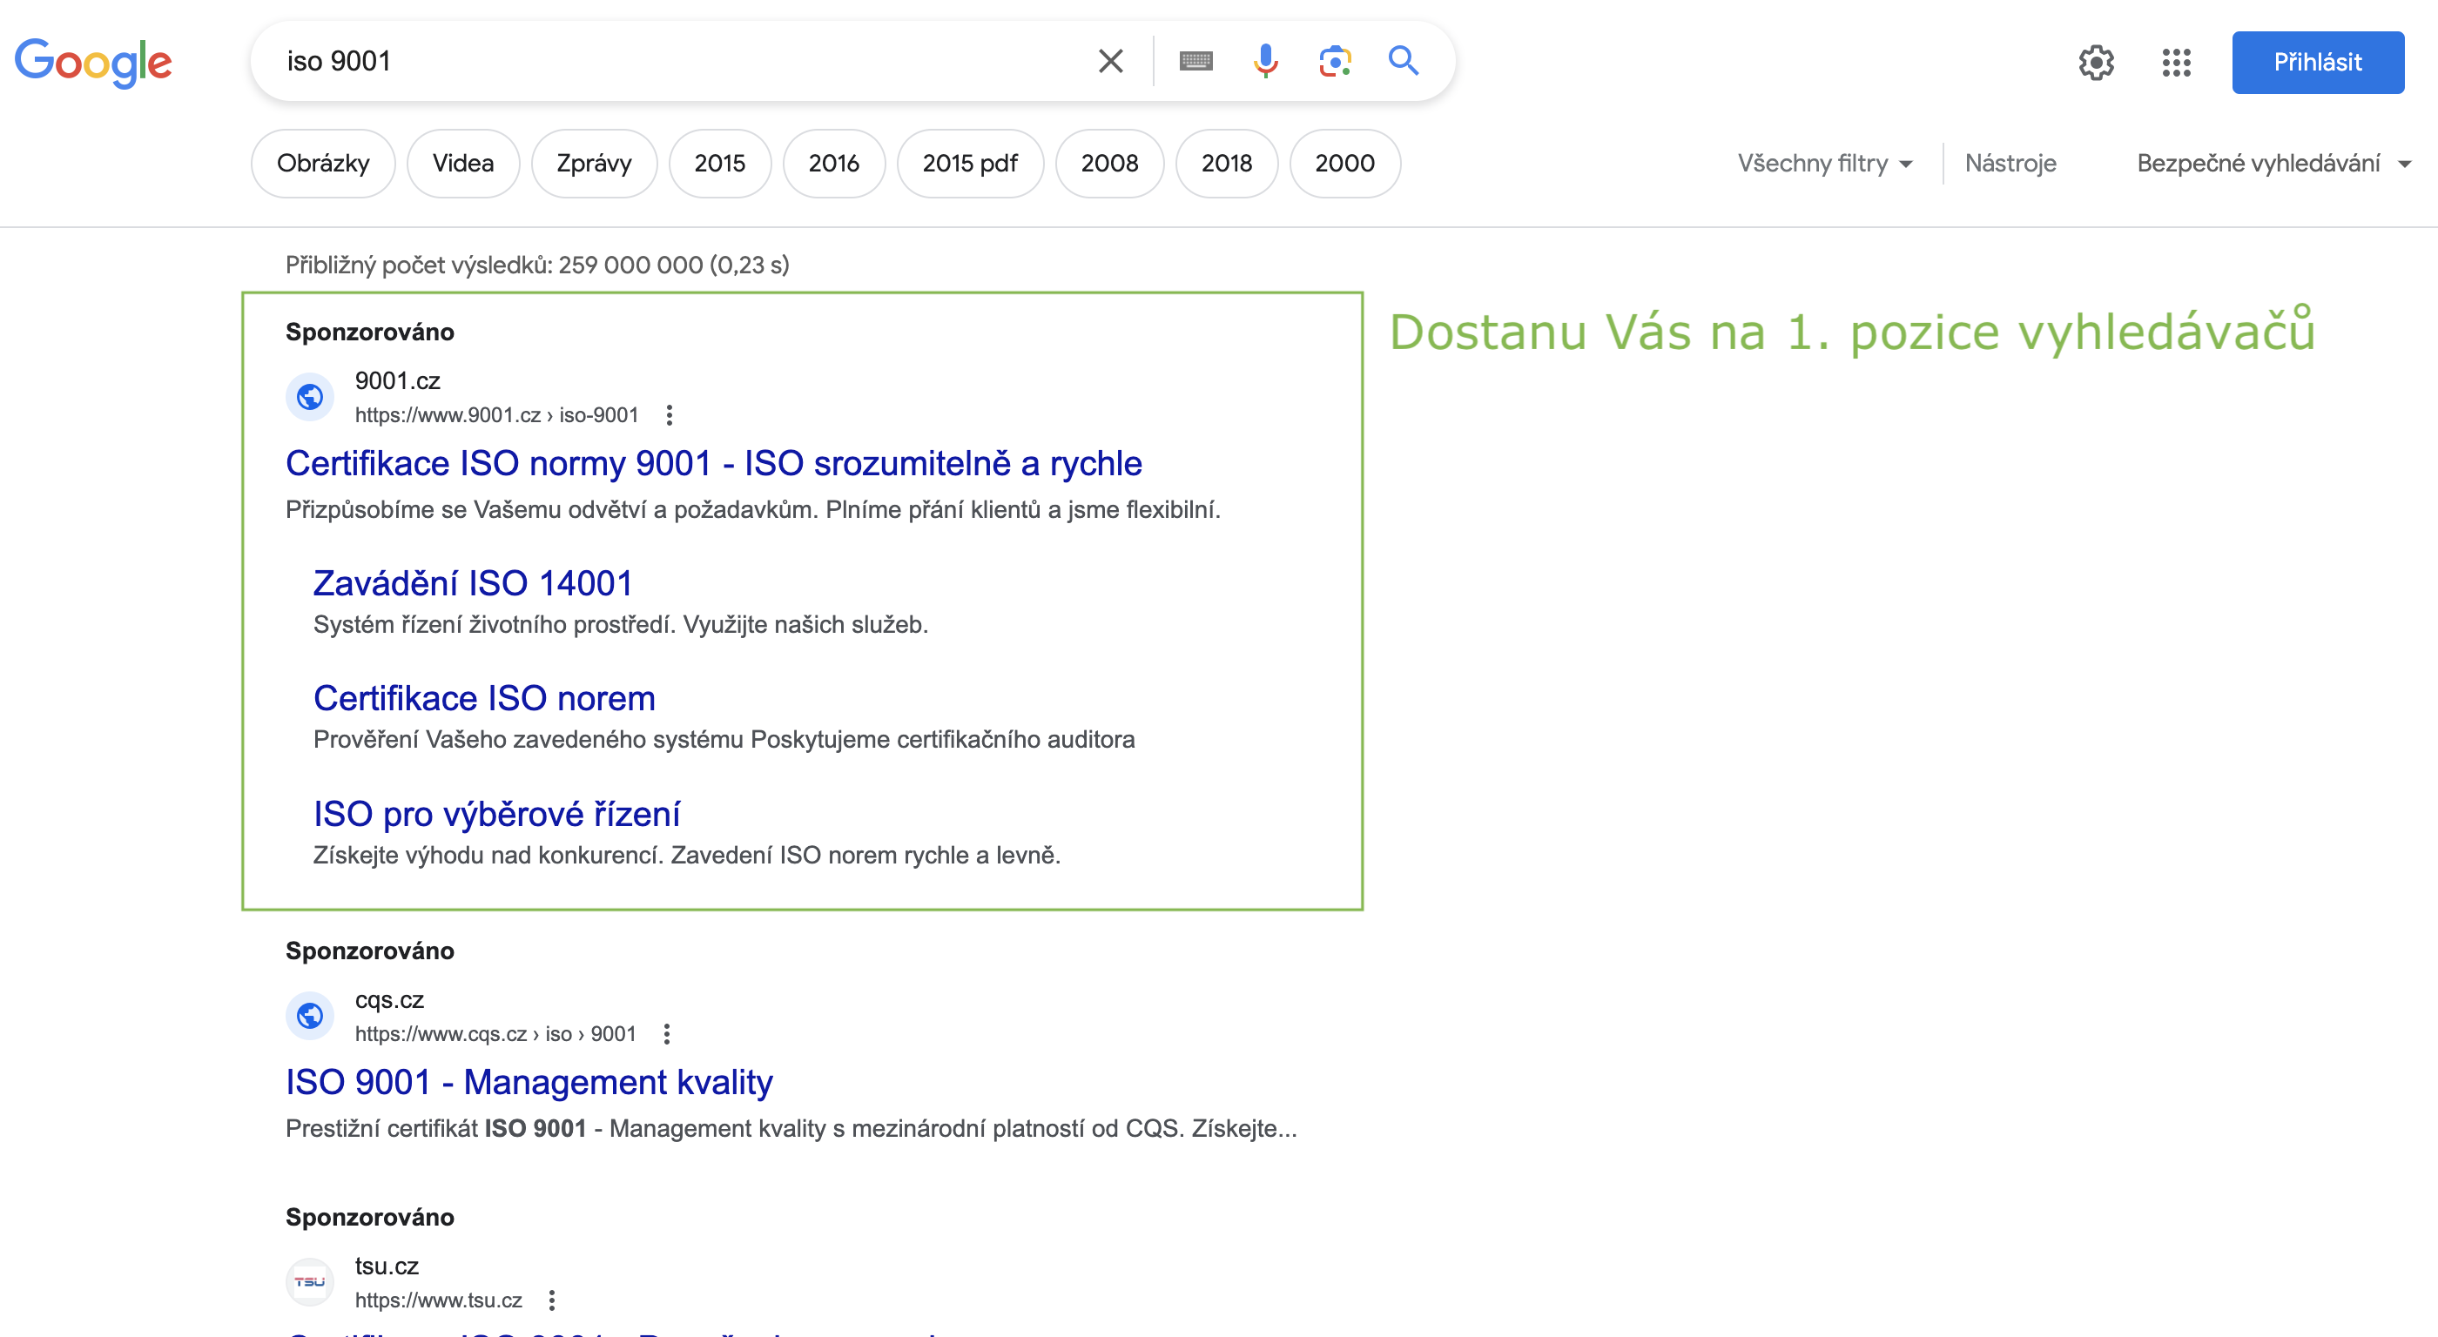2438x1337 pixels.
Task: Click the https://www.cqs.cz › iso › 9001 URL
Action: tap(495, 1033)
